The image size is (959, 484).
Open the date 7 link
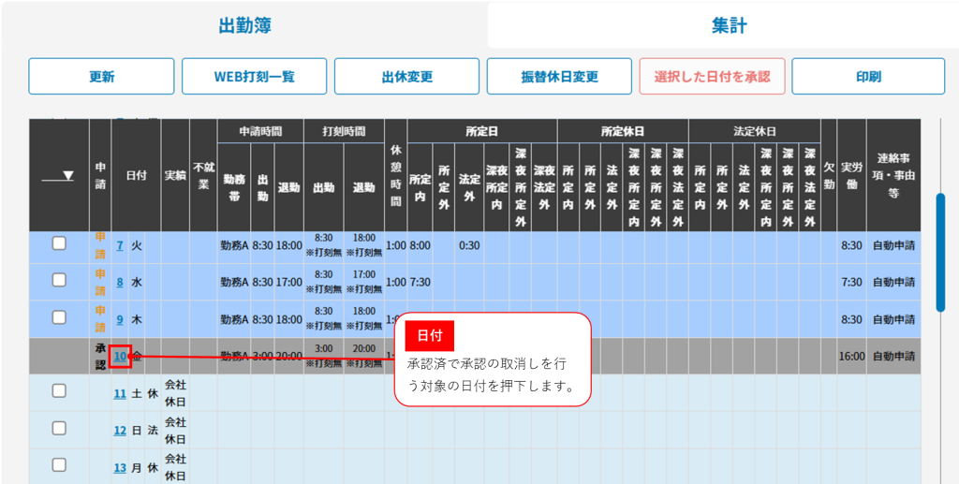pos(120,245)
